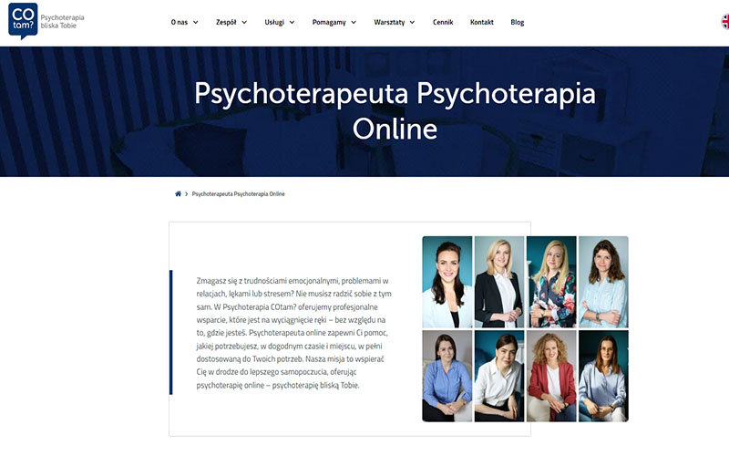The image size is (729, 456).
Task: Click the COtam? logo
Action: coord(23,20)
